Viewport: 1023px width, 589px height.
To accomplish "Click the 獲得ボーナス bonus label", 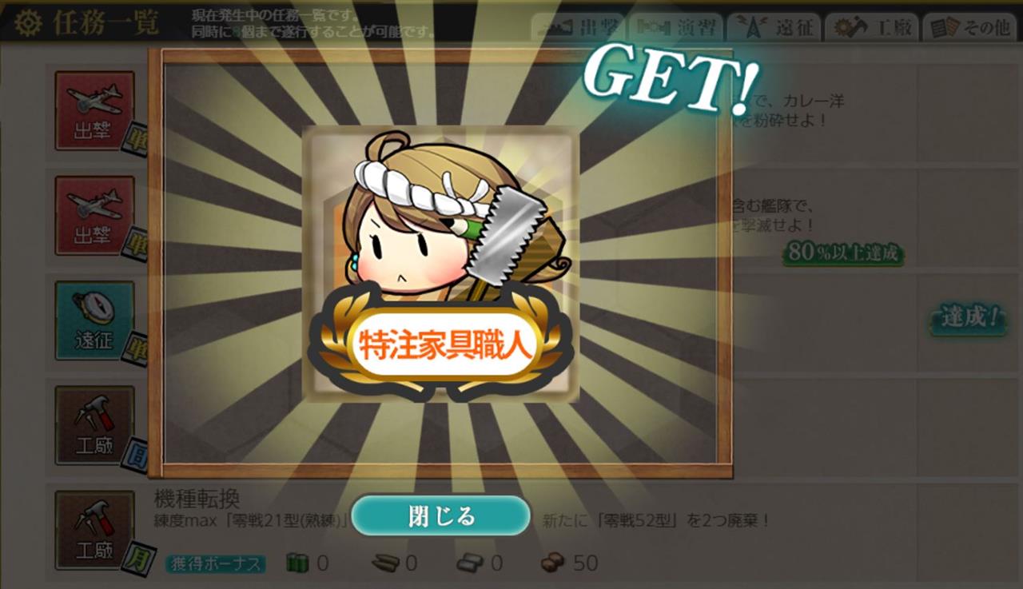I will coord(216,563).
